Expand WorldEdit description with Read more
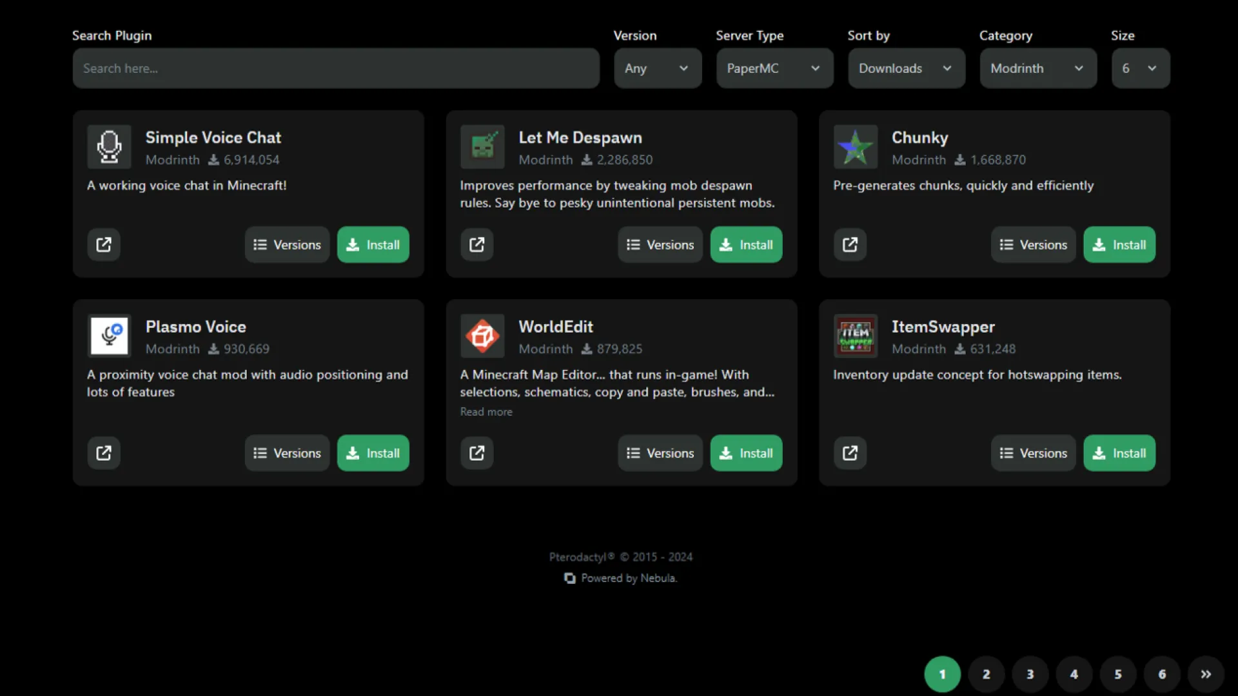Image resolution: width=1238 pixels, height=696 pixels. click(x=486, y=412)
